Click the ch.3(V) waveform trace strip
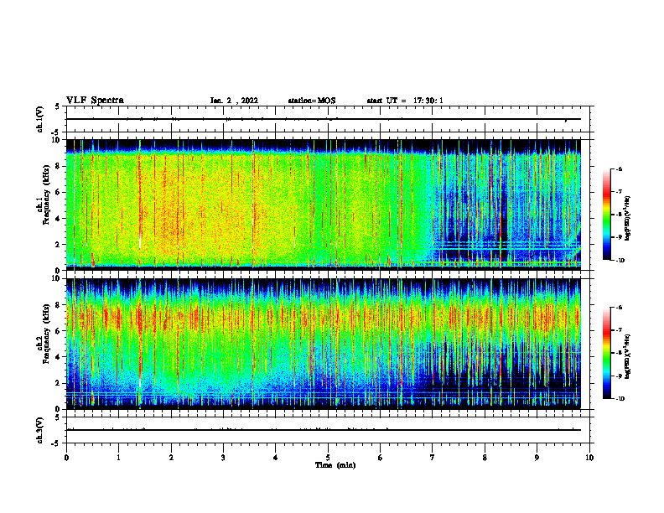The image size is (664, 513). pyautogui.click(x=328, y=430)
